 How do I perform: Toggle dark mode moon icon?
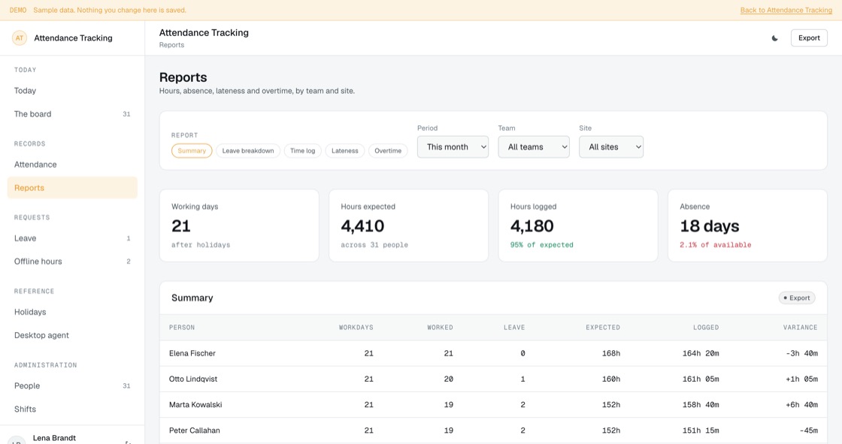774,38
